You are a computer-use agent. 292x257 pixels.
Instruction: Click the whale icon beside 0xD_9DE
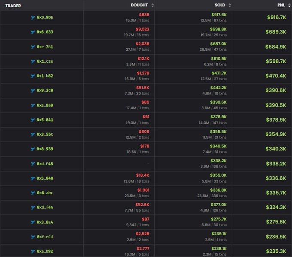33,18
